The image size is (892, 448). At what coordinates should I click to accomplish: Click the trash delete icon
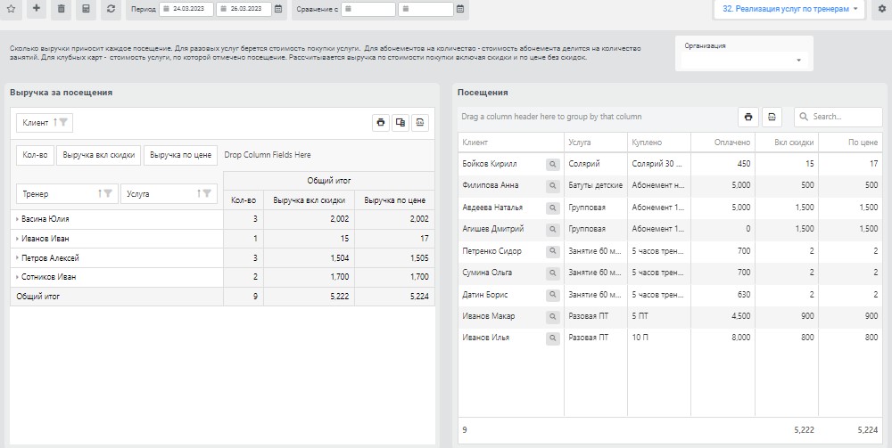pos(61,9)
